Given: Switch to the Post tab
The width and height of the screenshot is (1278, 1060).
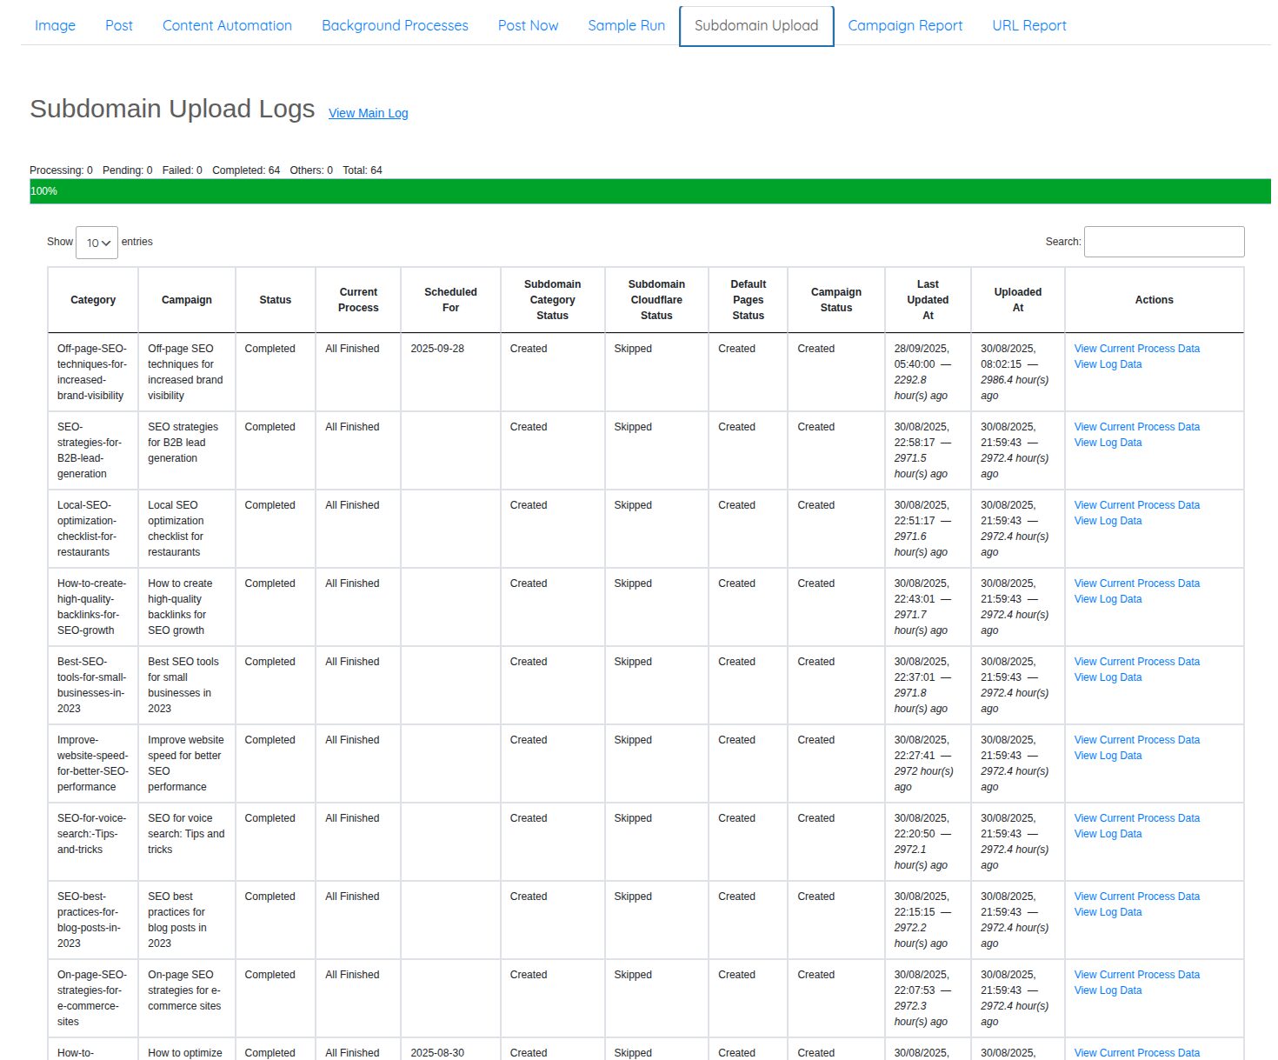Looking at the screenshot, I should (119, 25).
